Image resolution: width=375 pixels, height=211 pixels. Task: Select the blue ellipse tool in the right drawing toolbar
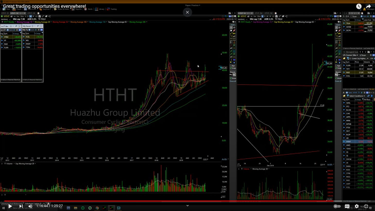pos(339,60)
